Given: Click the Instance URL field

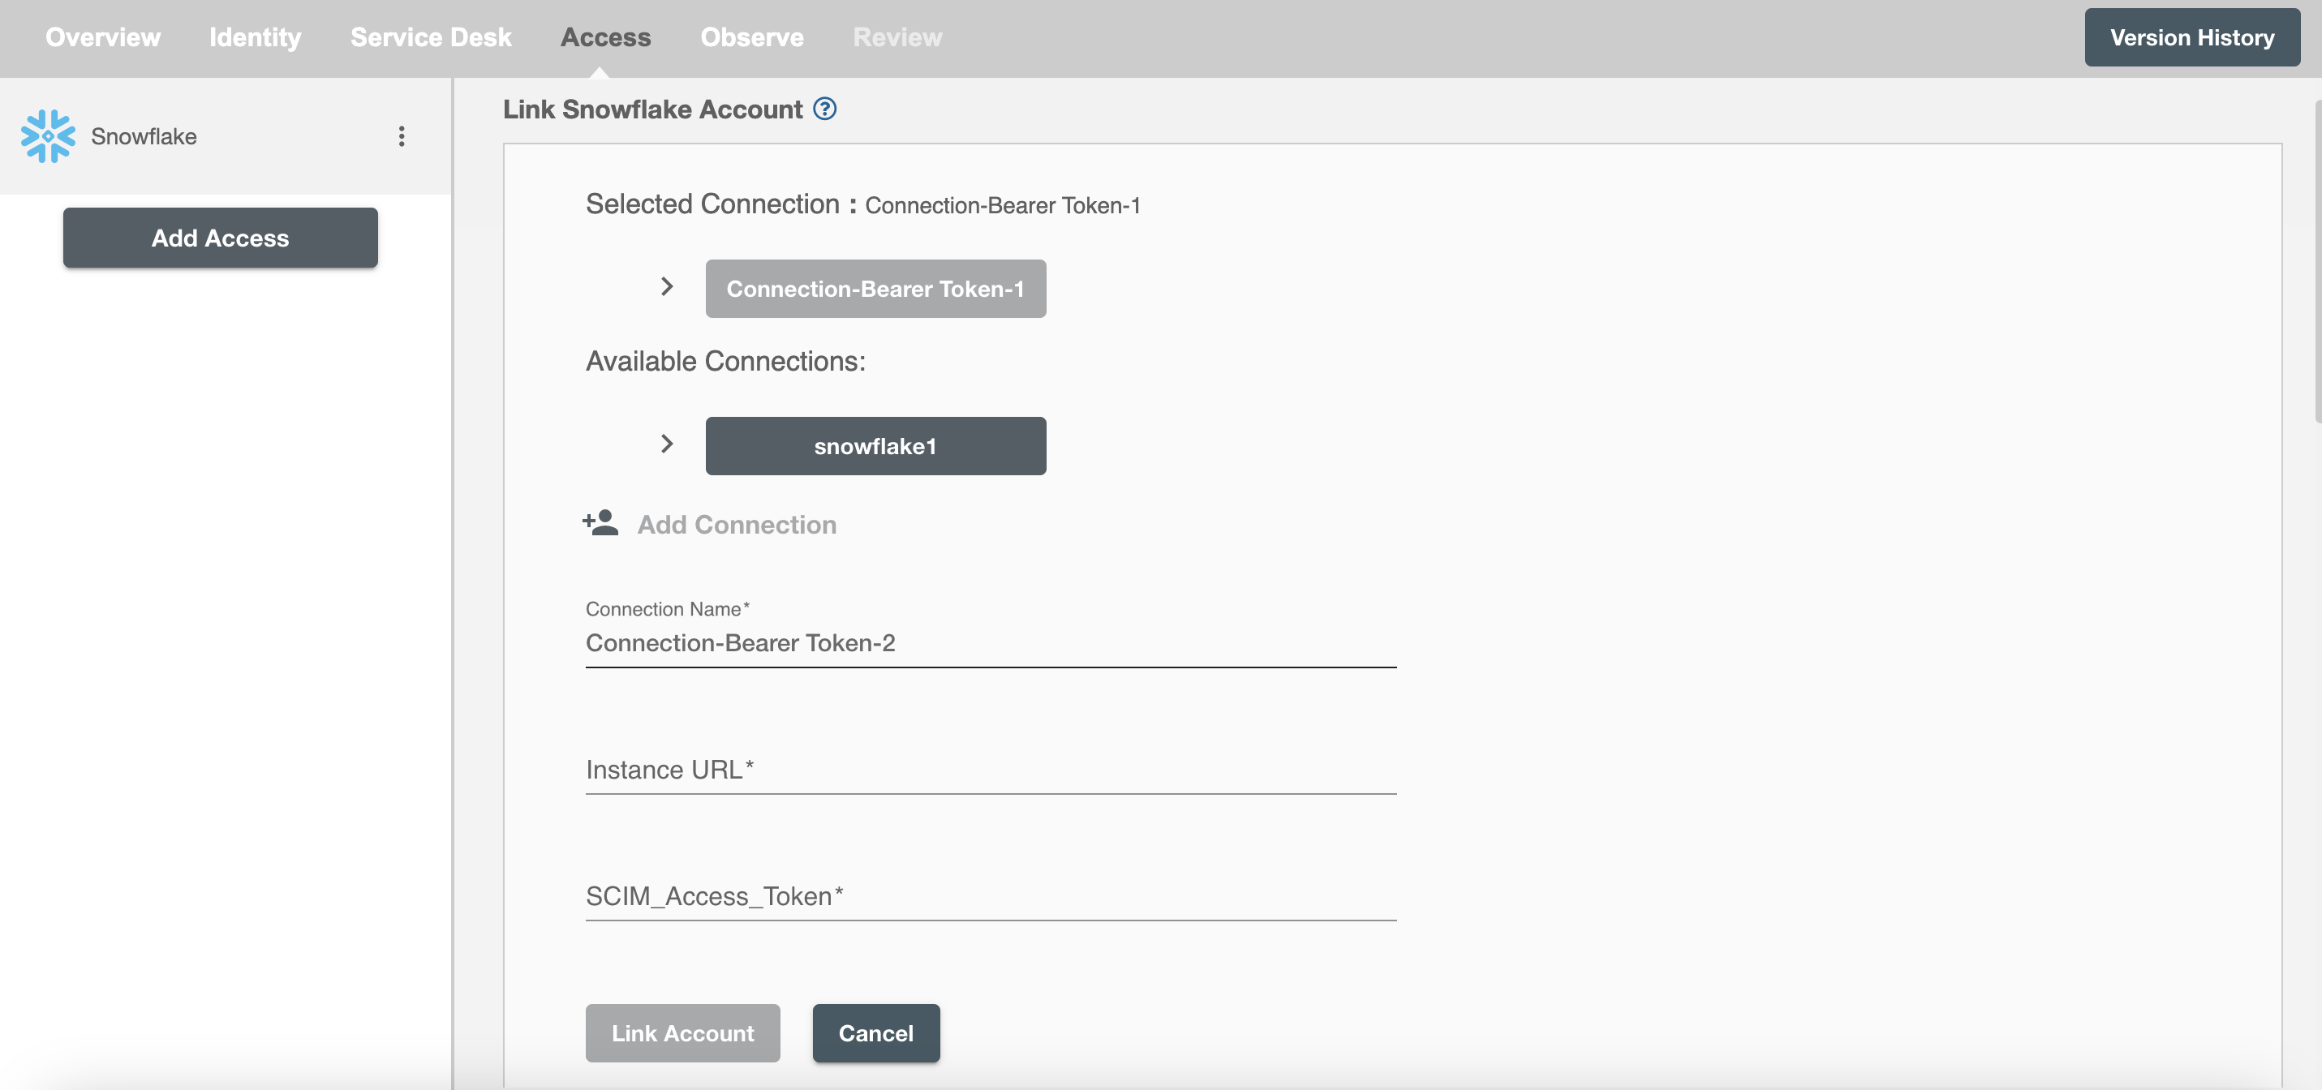Looking at the screenshot, I should click(x=991, y=770).
